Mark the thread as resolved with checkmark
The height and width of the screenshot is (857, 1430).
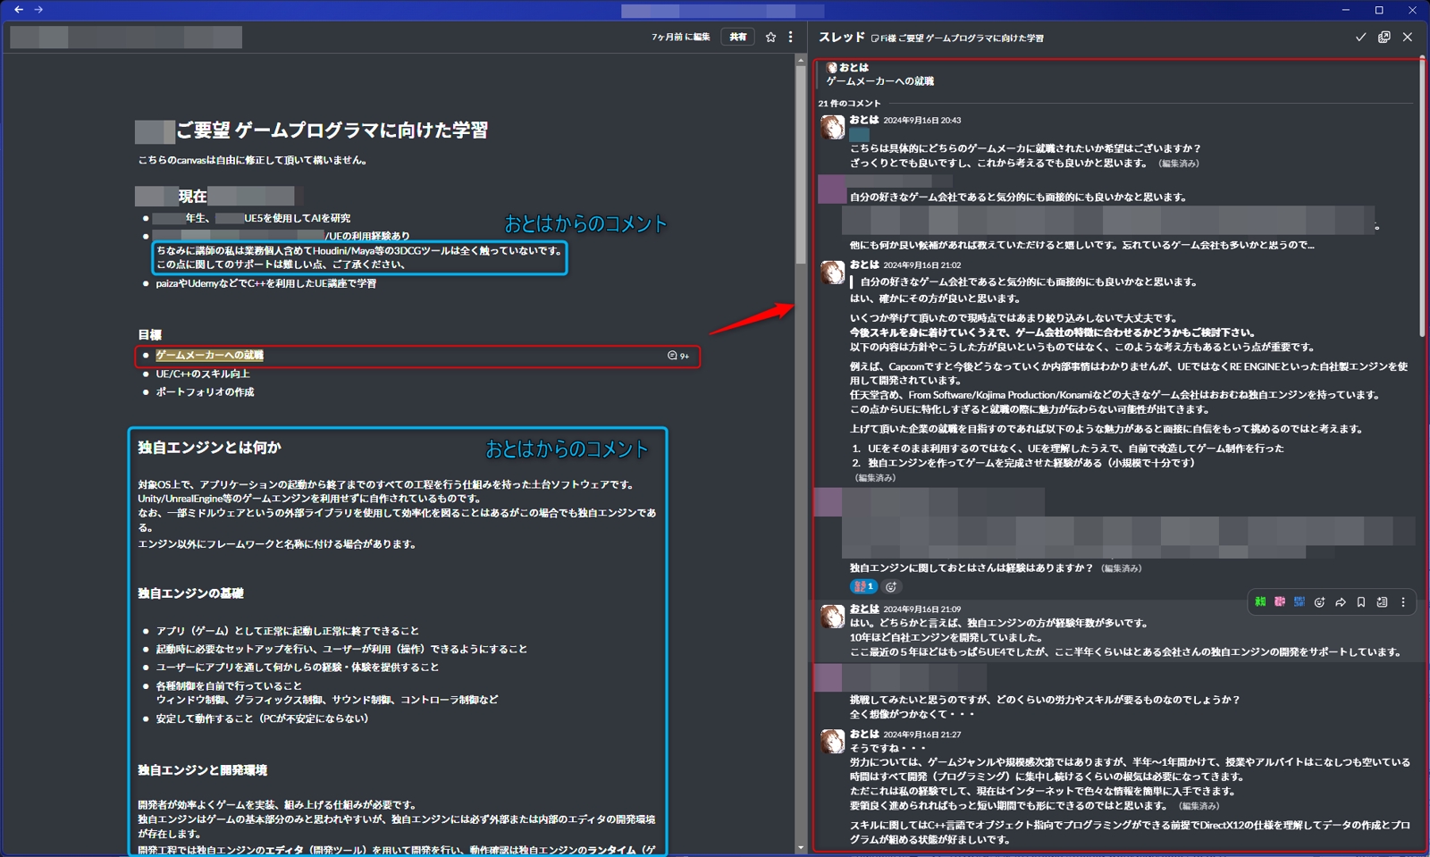(x=1360, y=38)
